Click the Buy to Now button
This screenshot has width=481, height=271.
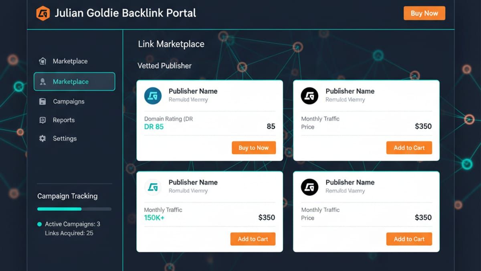tap(253, 148)
